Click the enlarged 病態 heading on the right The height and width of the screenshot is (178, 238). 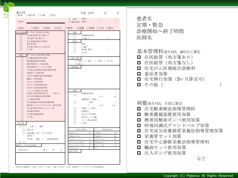(142, 103)
